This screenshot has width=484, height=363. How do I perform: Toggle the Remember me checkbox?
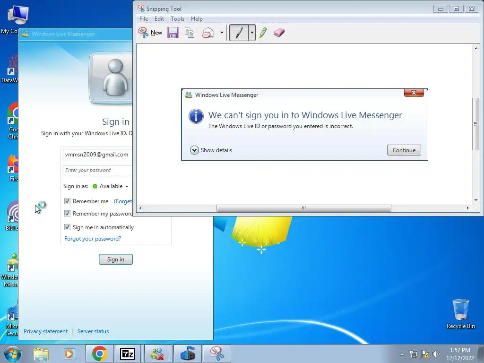(x=67, y=201)
